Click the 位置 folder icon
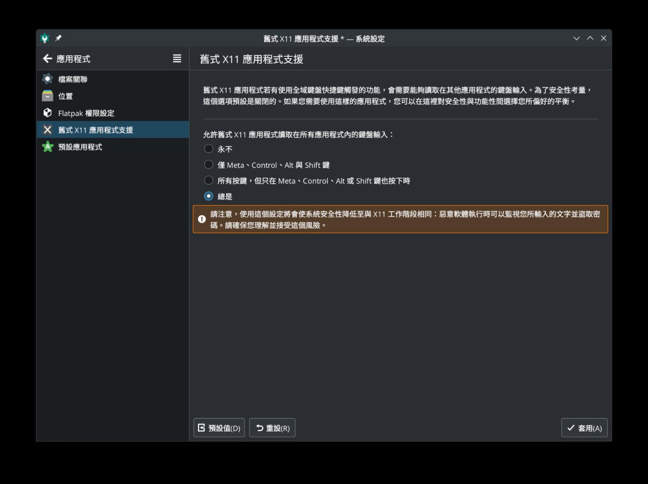The height and width of the screenshot is (484, 648). click(x=48, y=96)
